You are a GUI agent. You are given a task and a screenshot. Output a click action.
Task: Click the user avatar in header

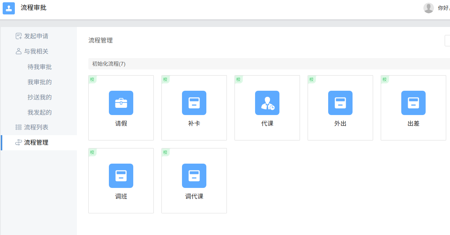(x=429, y=8)
